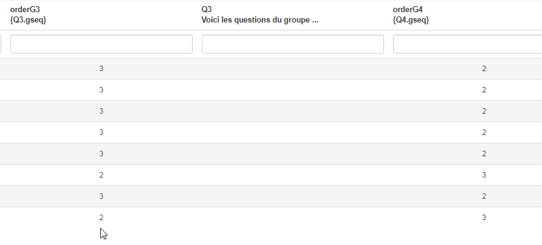
Task: Select seventh row's orderG3 cell
Action: tap(101, 196)
